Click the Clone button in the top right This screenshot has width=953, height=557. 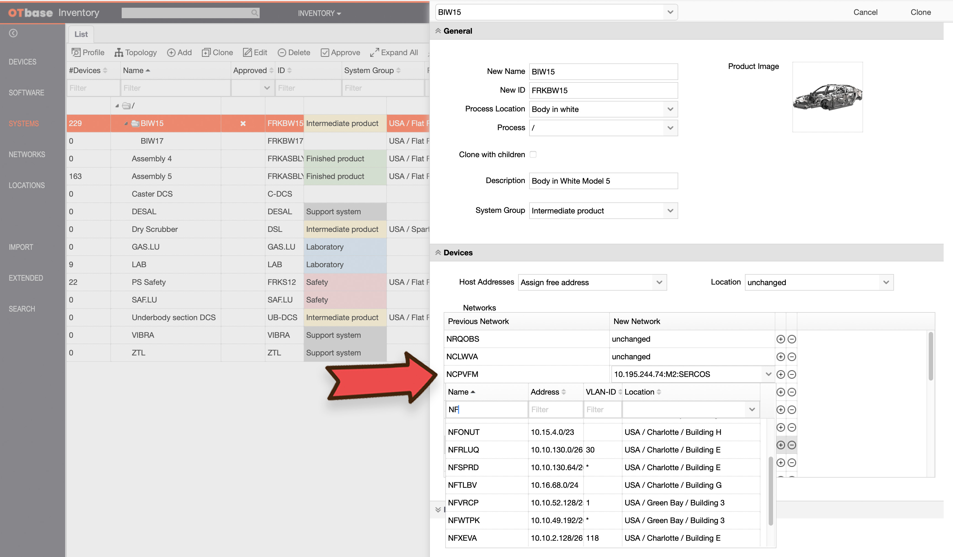coord(920,12)
